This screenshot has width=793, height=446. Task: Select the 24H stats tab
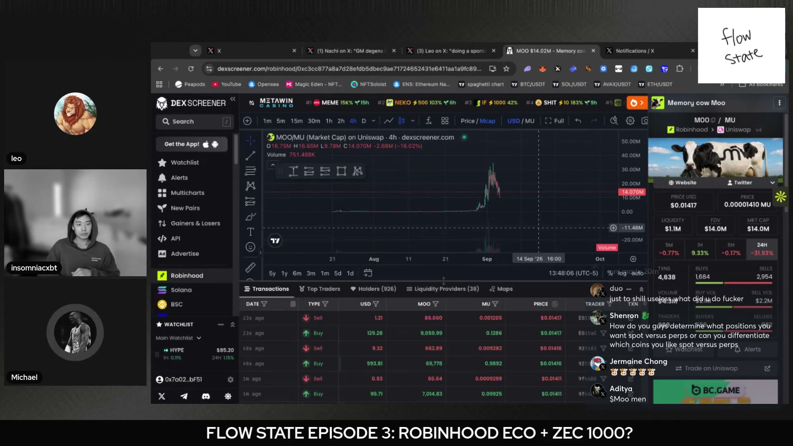tap(762, 249)
